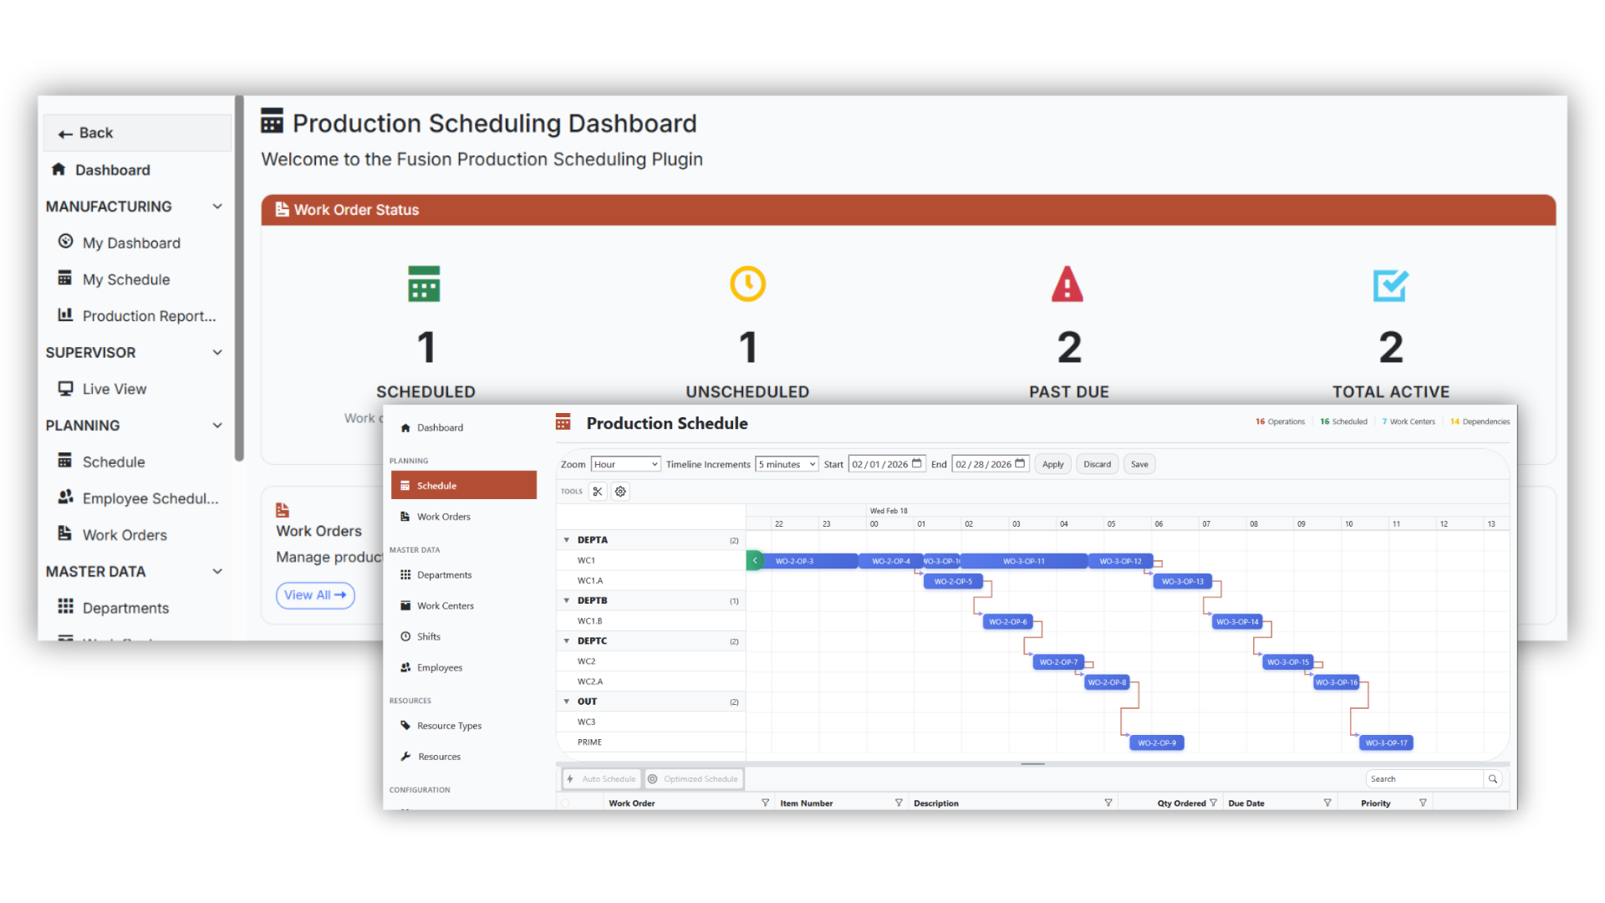The width and height of the screenshot is (1605, 903).
Task: Select Schedule in front window sidebar
Action: coord(464,486)
